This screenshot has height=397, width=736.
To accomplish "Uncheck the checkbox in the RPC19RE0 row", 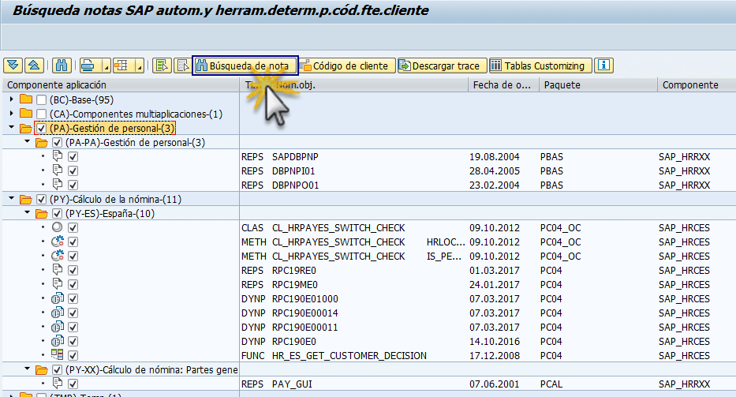I will coord(73,270).
